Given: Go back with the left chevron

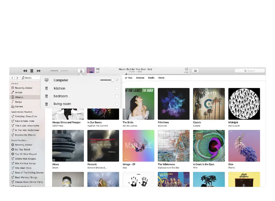Looking at the screenshot, I should click(12, 78).
